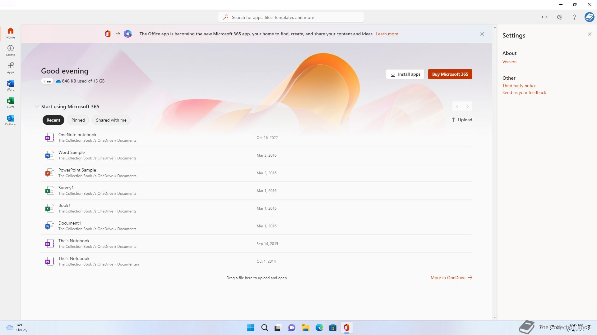This screenshot has height=335, width=597.
Task: Open Microsoft Store from the taskbar
Action: 333,328
